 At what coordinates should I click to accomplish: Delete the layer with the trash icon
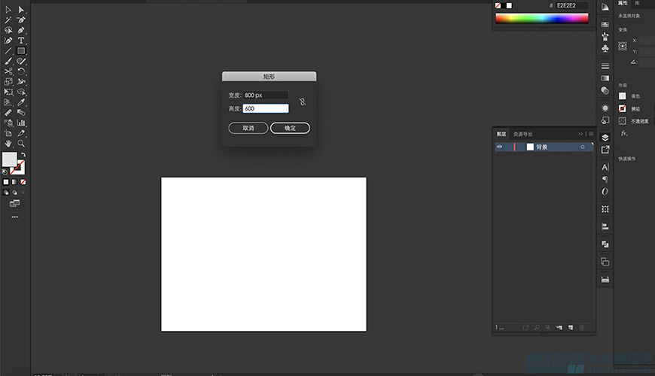tap(581, 328)
